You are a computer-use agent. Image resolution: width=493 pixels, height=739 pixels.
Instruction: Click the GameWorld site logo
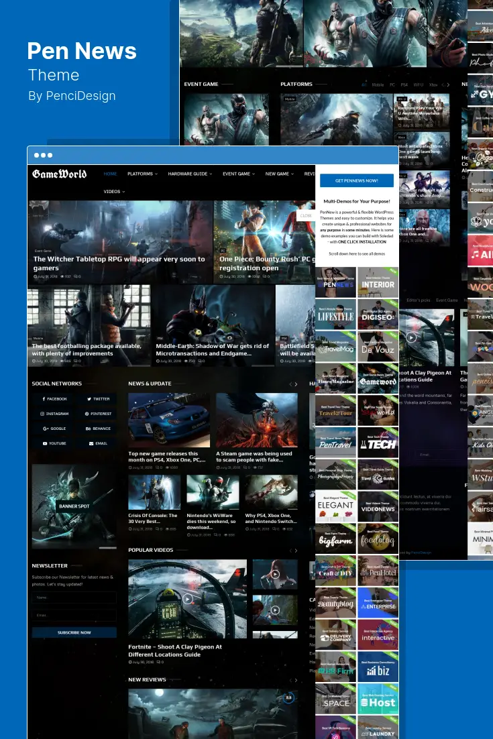60,174
